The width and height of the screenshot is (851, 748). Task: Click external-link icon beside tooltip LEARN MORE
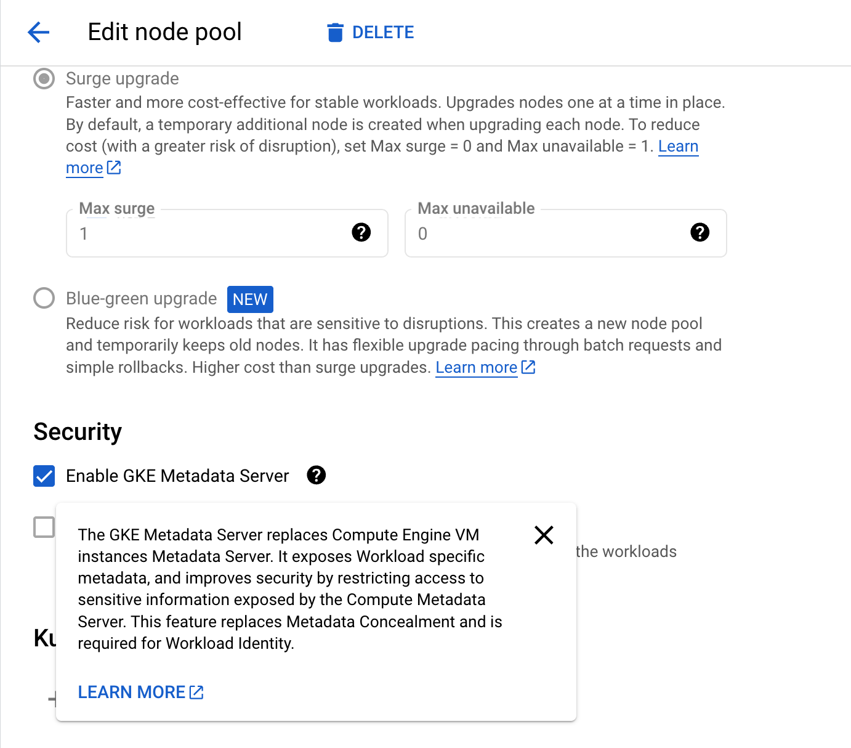(x=196, y=693)
